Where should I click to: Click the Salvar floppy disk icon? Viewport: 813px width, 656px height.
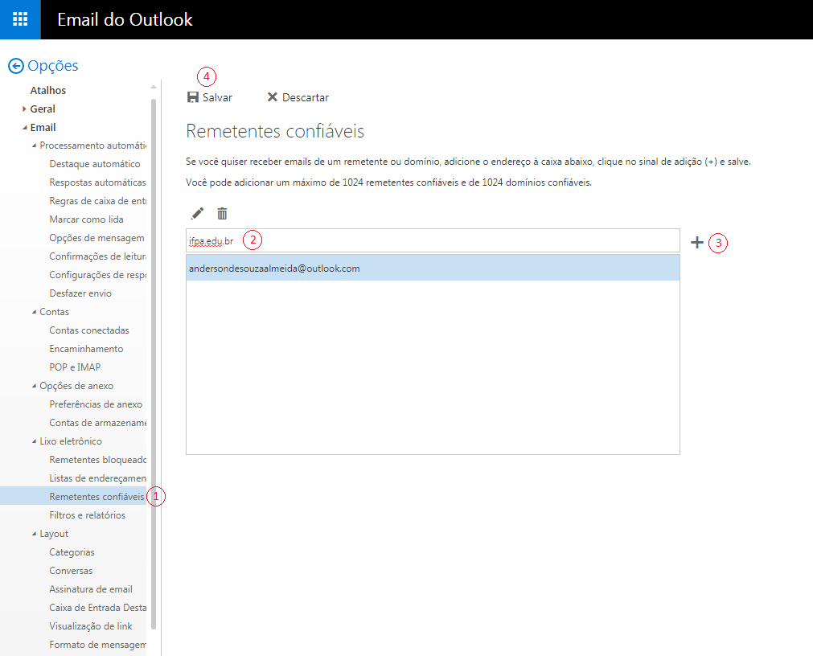193,97
